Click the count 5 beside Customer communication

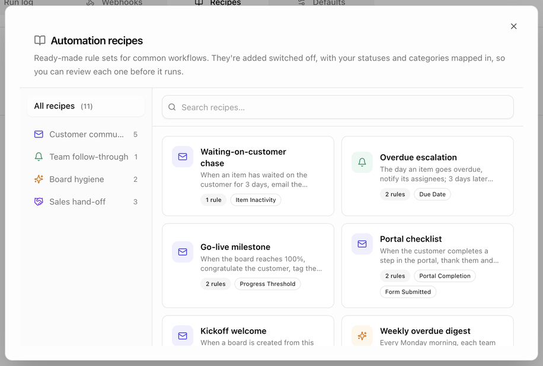pos(135,134)
